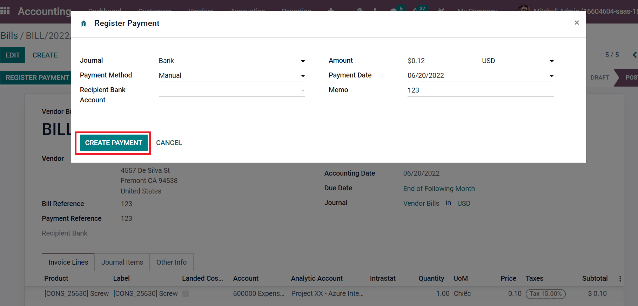638x306 pixels.
Task: Sort by the Product column header
Action: pos(56,278)
